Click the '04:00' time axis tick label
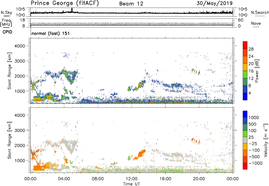Image resolution: width=269 pixels, height=186 pixels. pyautogui.click(x=64, y=179)
